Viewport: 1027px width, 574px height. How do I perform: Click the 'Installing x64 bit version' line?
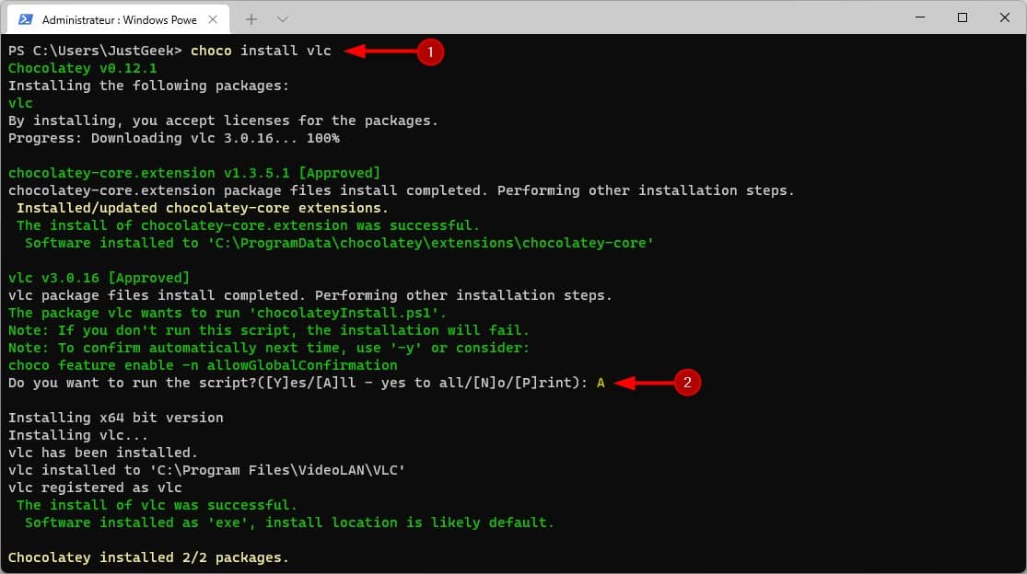point(115,418)
